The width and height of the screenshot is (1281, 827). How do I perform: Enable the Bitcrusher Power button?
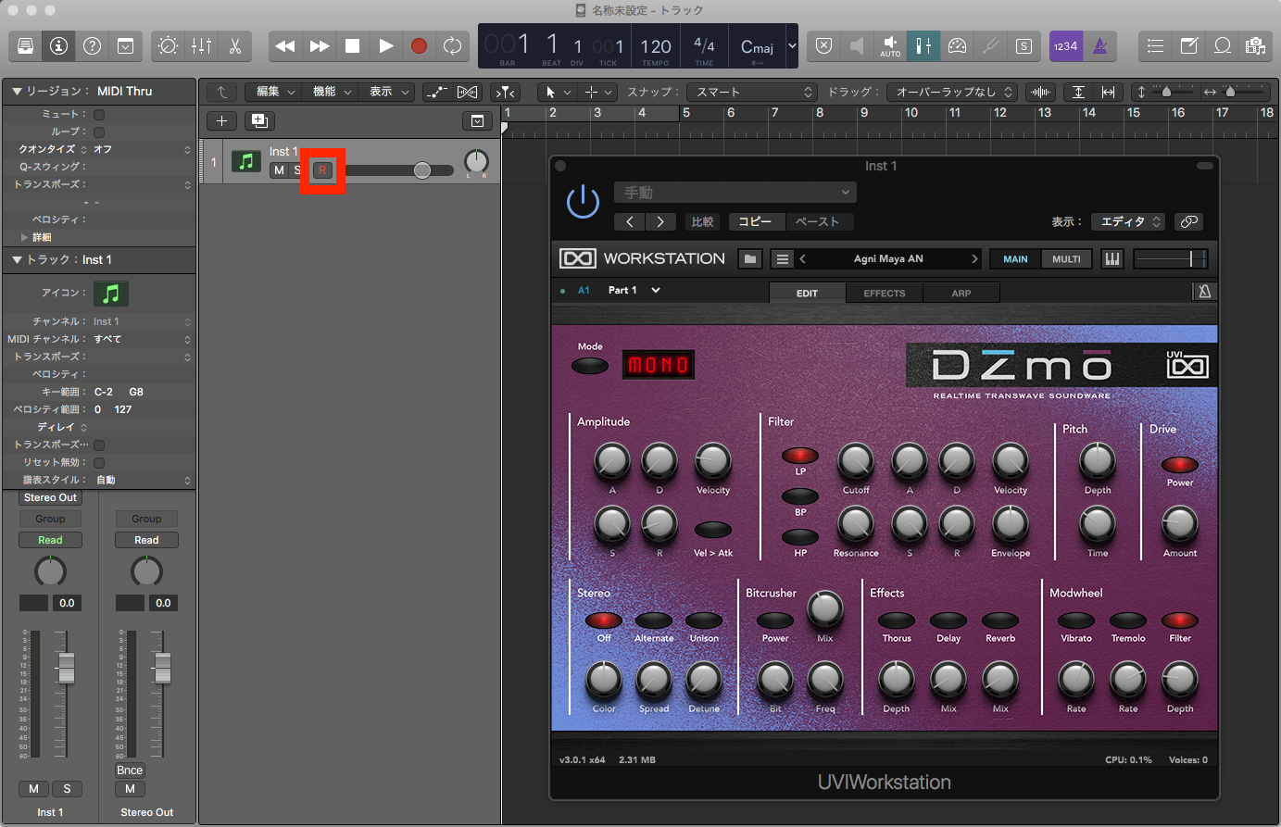pyautogui.click(x=775, y=620)
